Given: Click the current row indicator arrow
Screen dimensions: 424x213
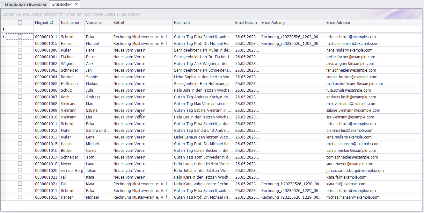Looking at the screenshot, I should pos(4,37).
